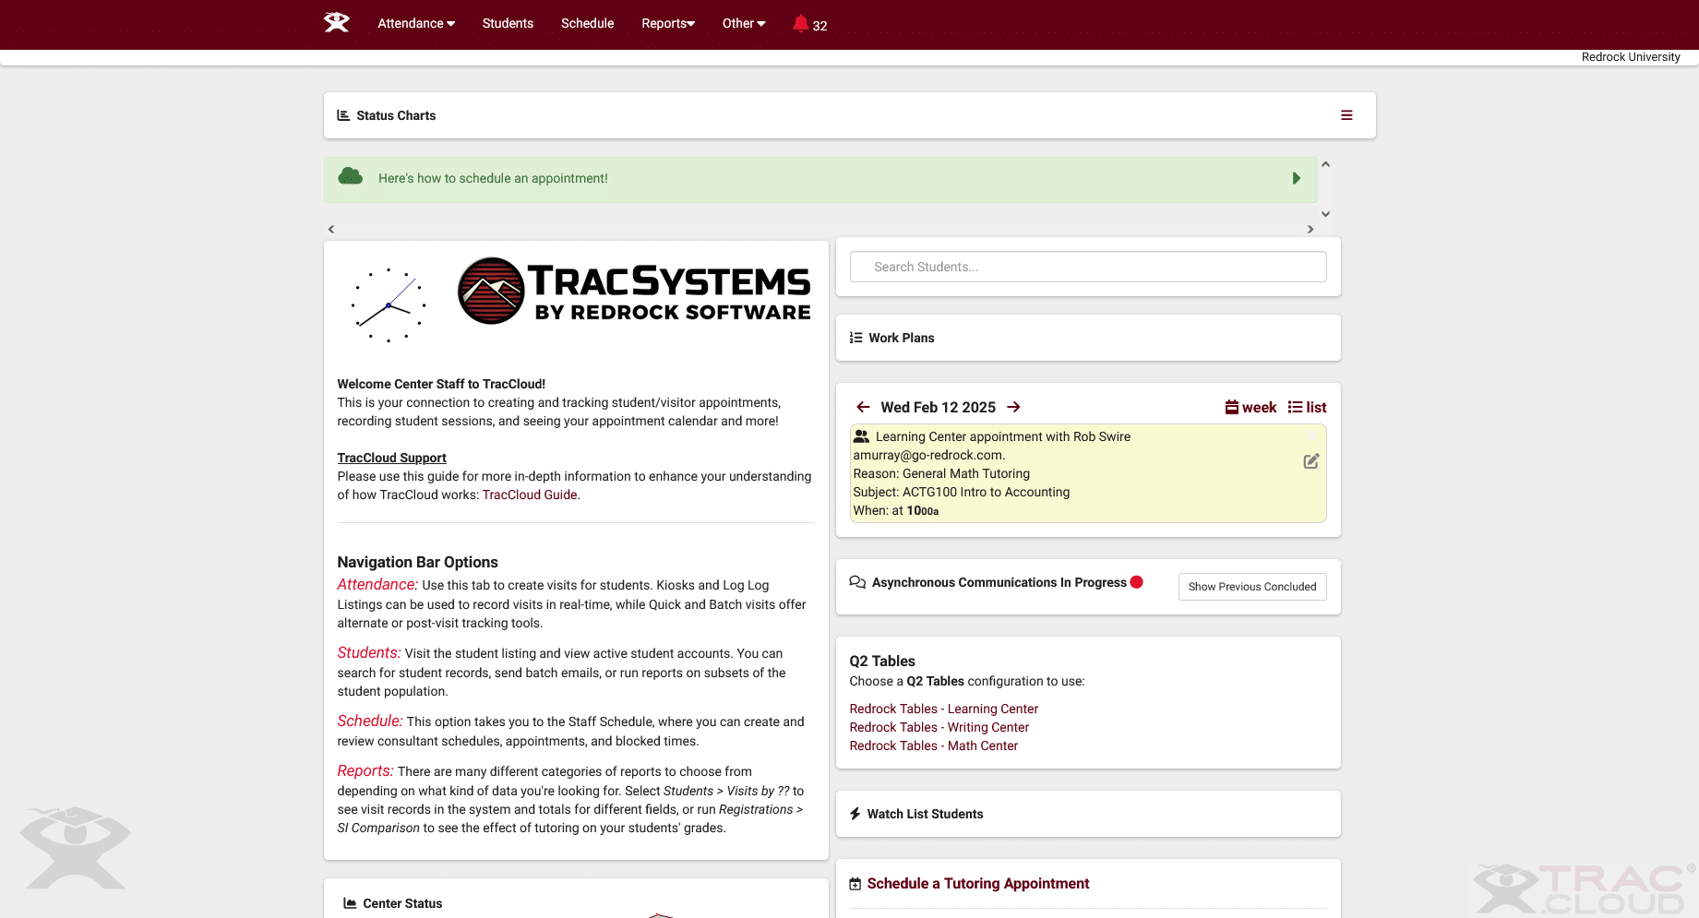Click the Search Students input field
This screenshot has width=1699, height=918.
[x=1087, y=268]
